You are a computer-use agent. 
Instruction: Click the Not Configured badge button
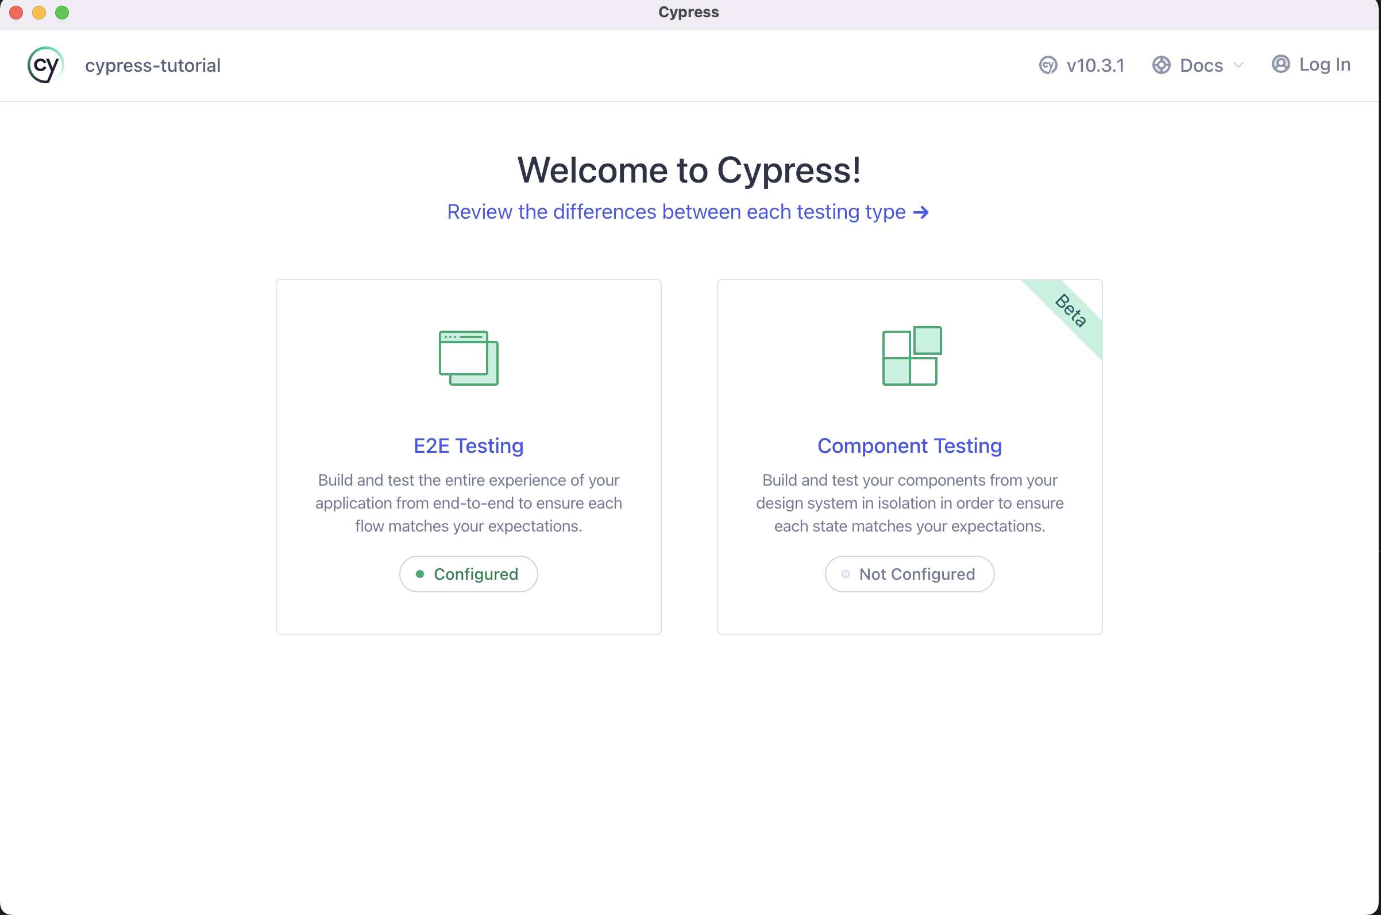tap(909, 574)
